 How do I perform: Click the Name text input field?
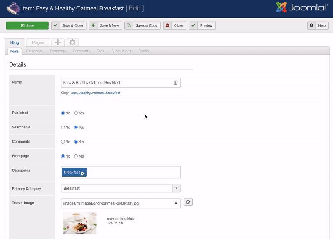click(117, 83)
